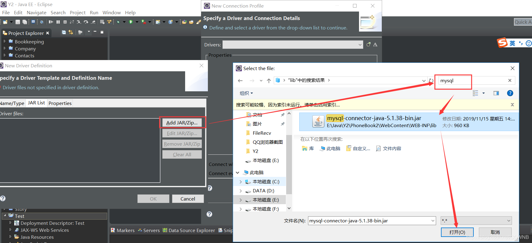Click the Open Type folder icon
The image size is (532, 243).
[184, 22]
